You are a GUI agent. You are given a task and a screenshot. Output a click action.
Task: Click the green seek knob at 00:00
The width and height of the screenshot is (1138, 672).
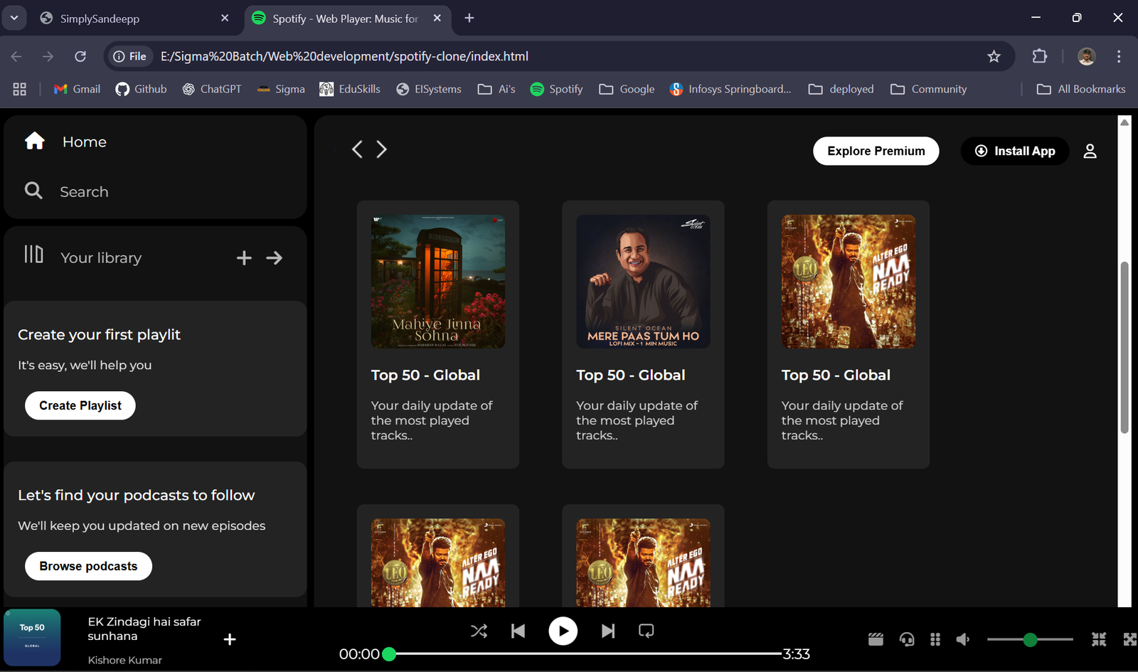(x=389, y=654)
